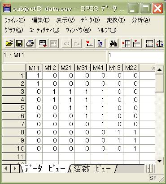The width and height of the screenshot is (166, 184).
Task: Click the cell value edit field
Action: [136, 56]
